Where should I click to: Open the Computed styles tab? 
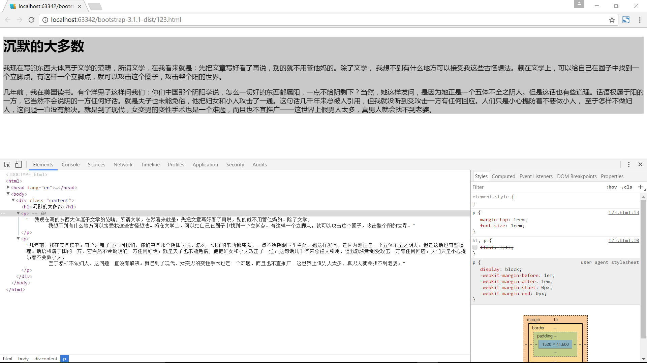coord(503,176)
